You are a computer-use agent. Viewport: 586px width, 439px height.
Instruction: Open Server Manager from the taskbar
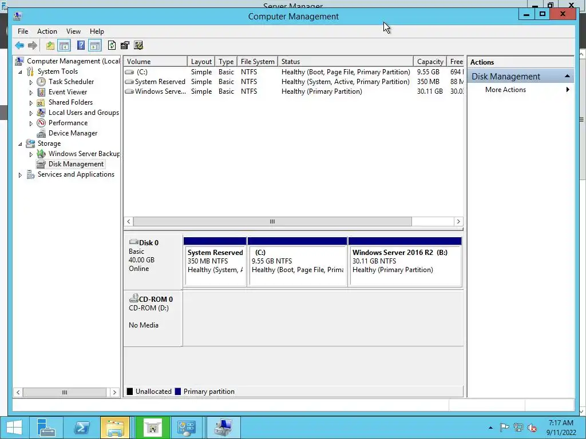[x=46, y=428]
